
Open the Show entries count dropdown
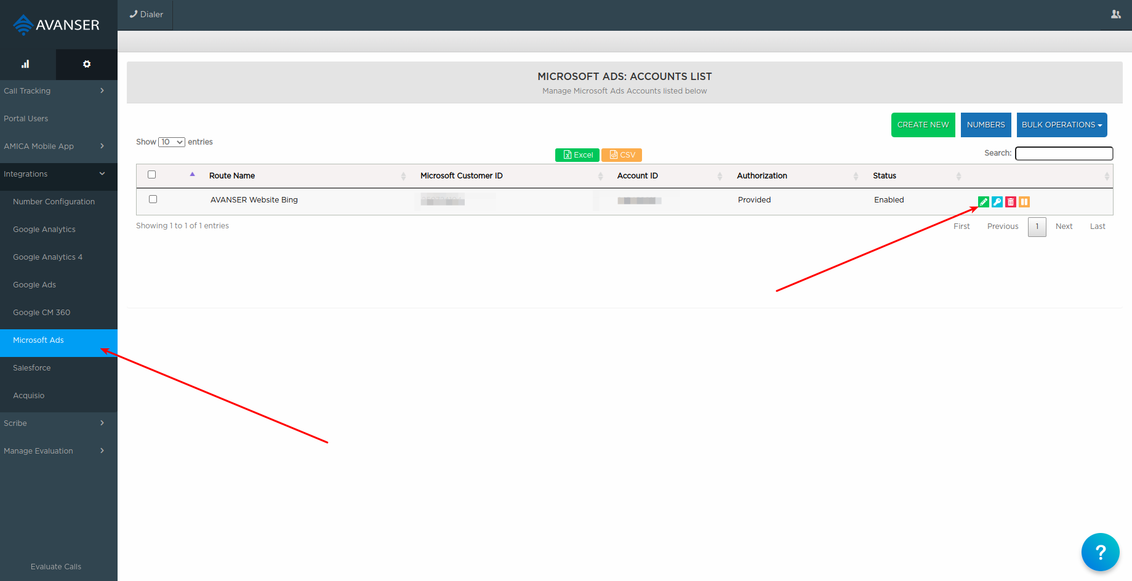[172, 142]
